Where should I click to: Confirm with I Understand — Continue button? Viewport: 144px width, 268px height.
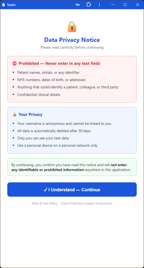click(72, 190)
